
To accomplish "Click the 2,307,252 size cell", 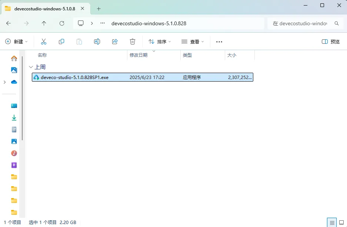I will [240, 78].
